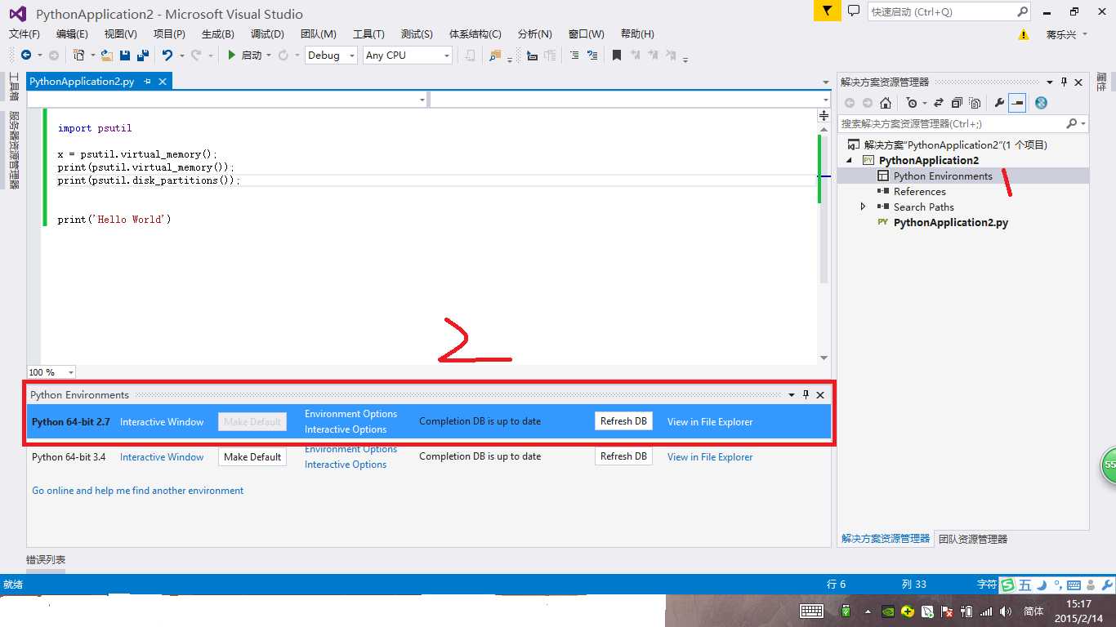Open the feedback speech bubble icon
This screenshot has width=1116, height=627.
(854, 11)
